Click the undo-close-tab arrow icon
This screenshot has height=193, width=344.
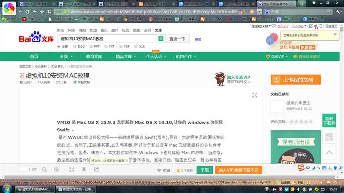[x=35, y=12]
